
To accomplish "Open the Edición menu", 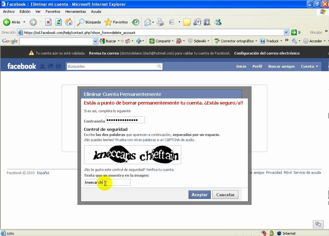I will tap(25, 11).
